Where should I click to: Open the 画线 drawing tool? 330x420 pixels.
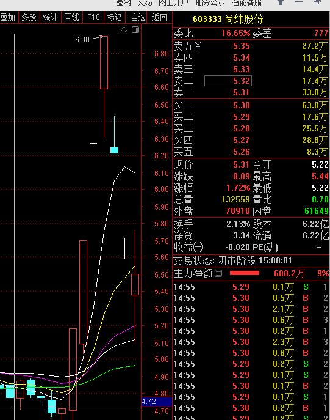pyautogui.click(x=71, y=17)
